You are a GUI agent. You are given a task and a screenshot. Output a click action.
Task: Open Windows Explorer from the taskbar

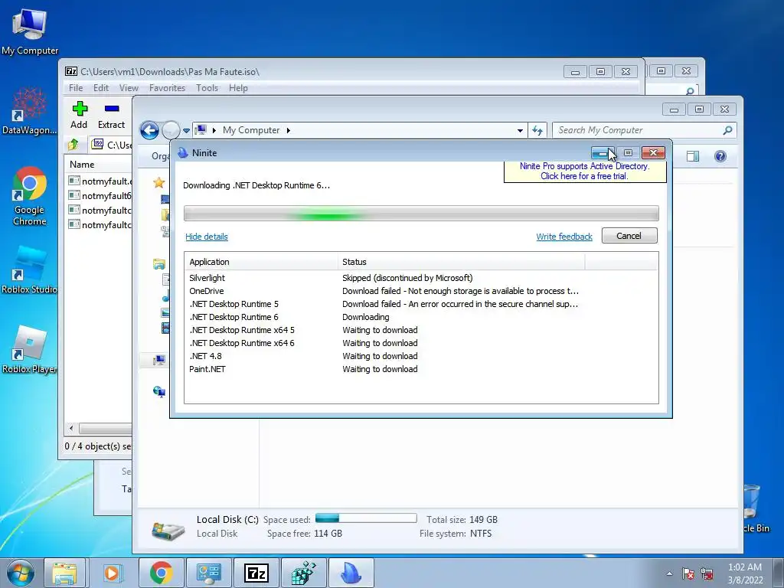64,573
